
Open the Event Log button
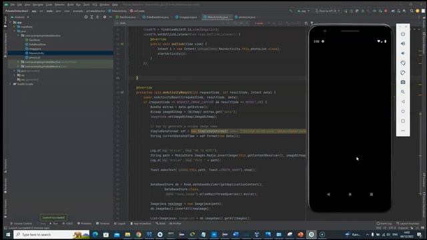coord(384,223)
